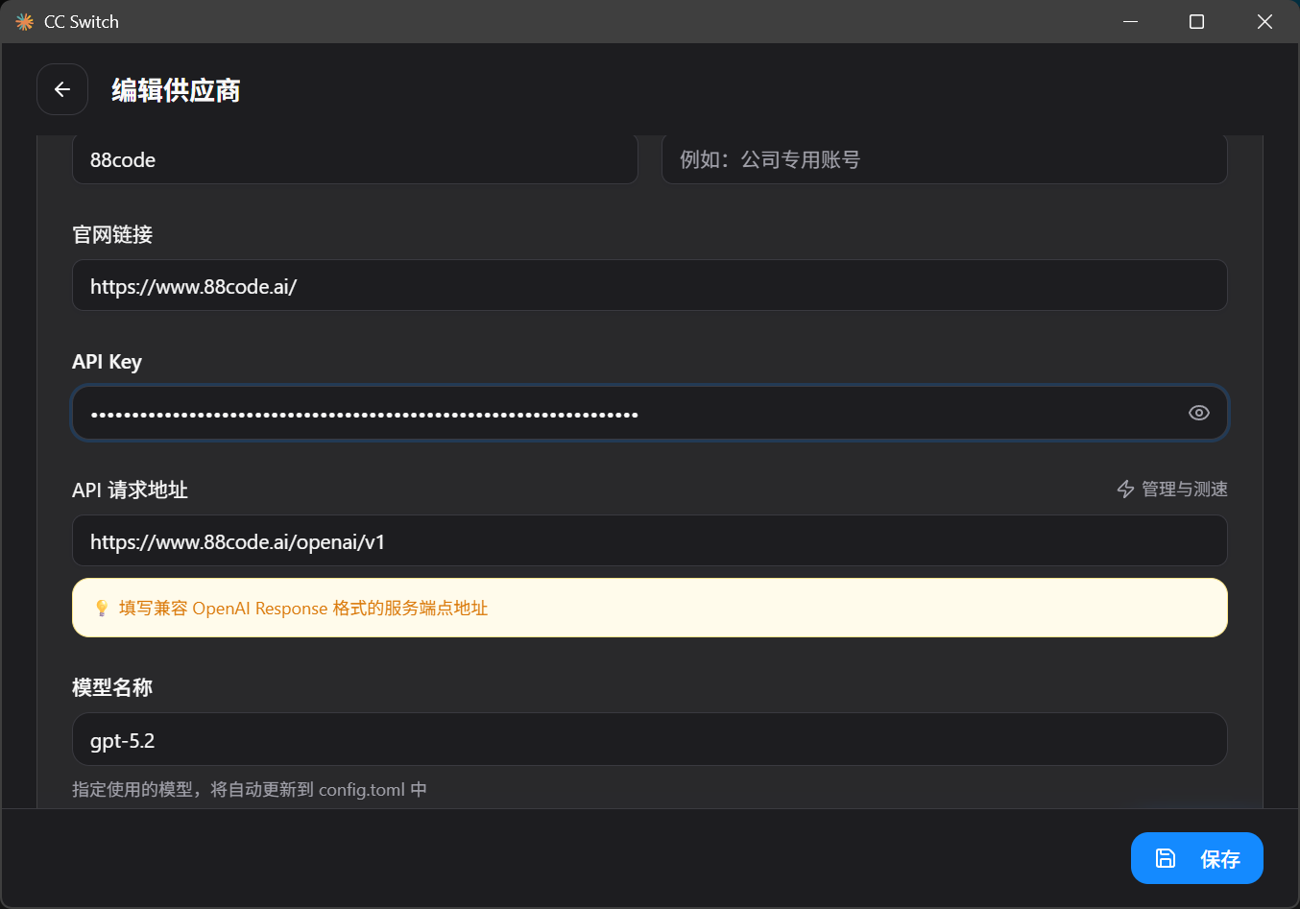Go back with the arrow button

click(x=62, y=89)
